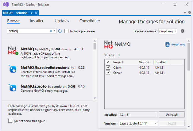Image resolution: width=193 pixels, height=131 pixels.
Task: Switch to the Installed tab
Action: 37,21
